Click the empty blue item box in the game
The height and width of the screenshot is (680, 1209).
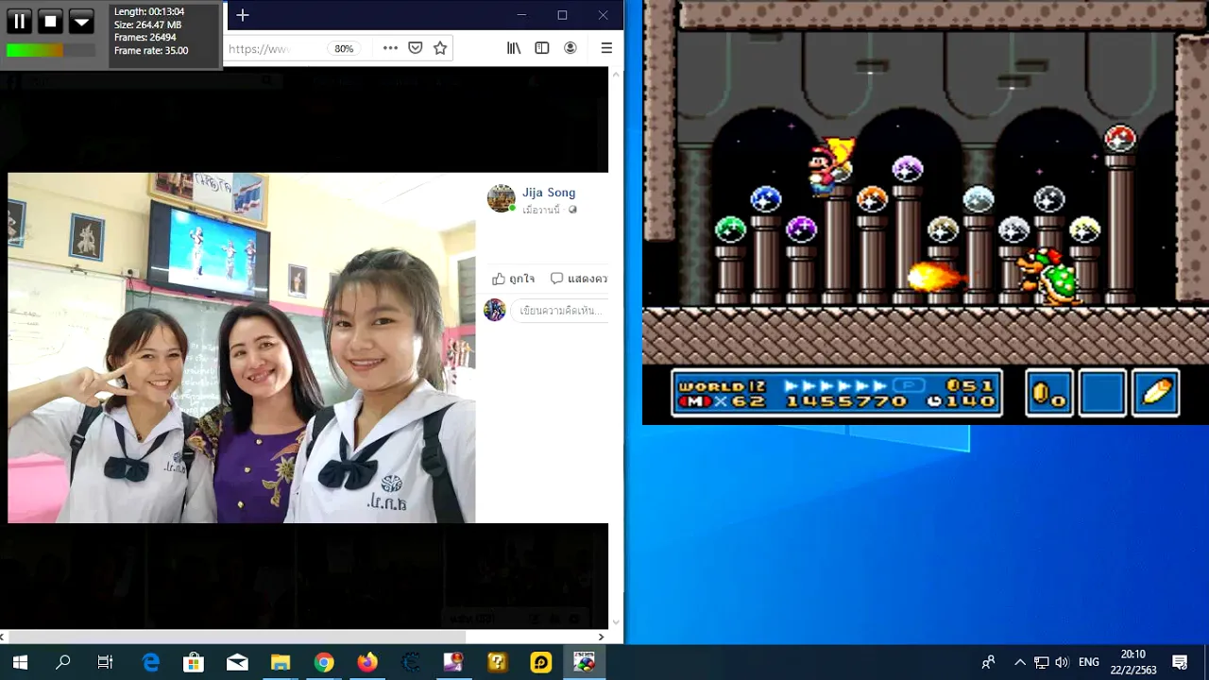pyautogui.click(x=1102, y=392)
